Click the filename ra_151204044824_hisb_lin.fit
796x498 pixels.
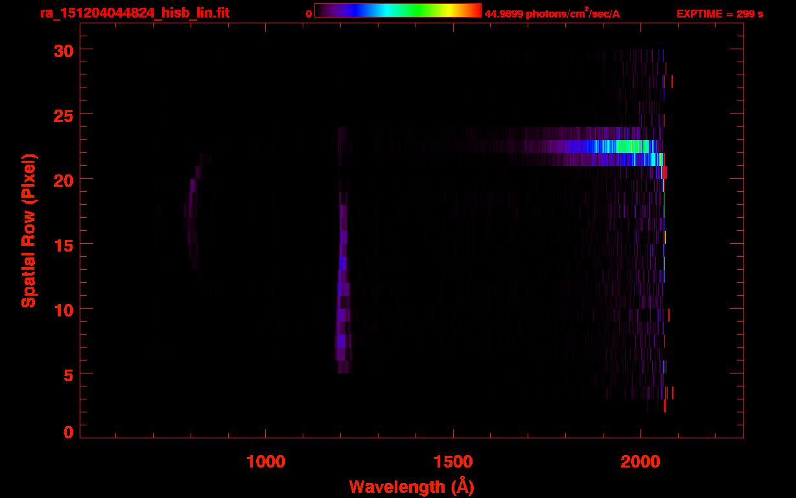coord(134,12)
